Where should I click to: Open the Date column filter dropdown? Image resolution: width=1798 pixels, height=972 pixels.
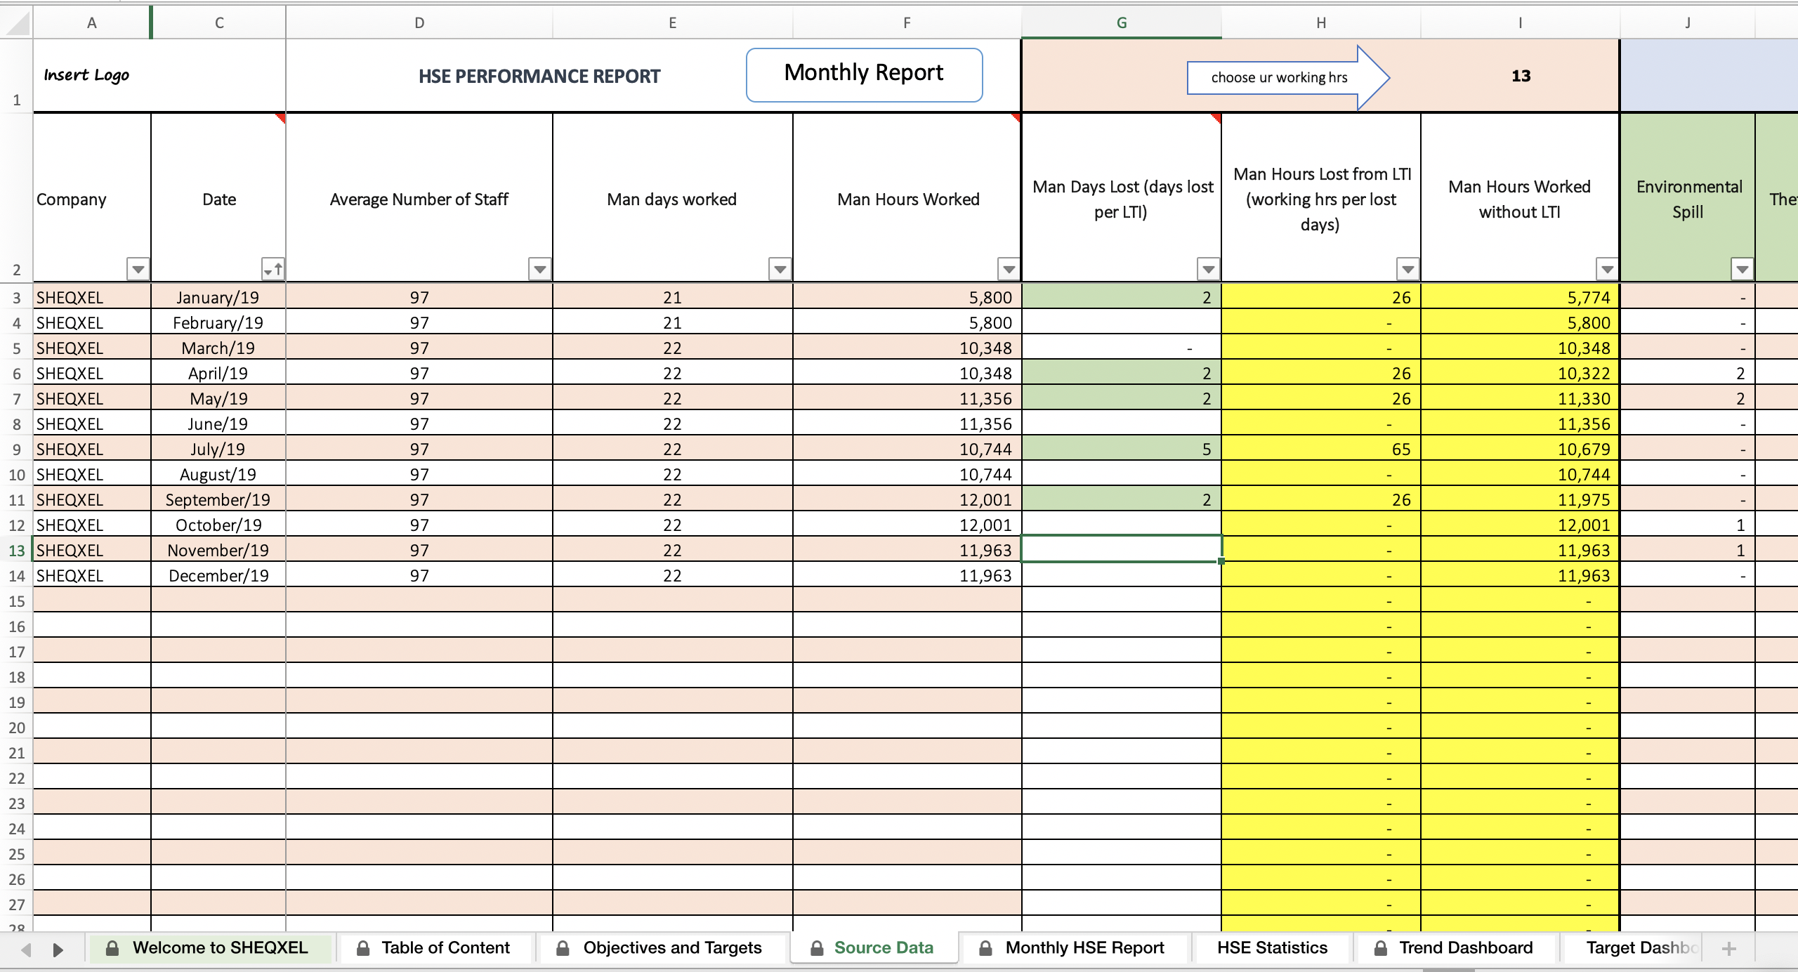(273, 269)
